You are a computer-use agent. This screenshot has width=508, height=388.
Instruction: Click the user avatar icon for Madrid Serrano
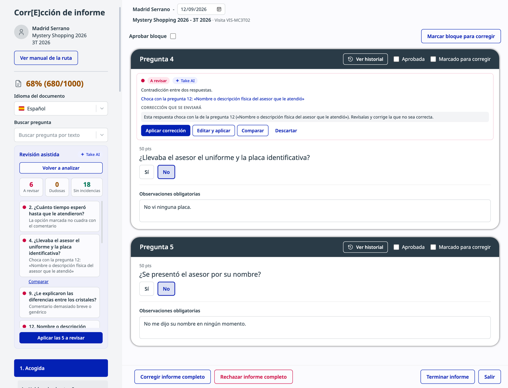(x=21, y=32)
